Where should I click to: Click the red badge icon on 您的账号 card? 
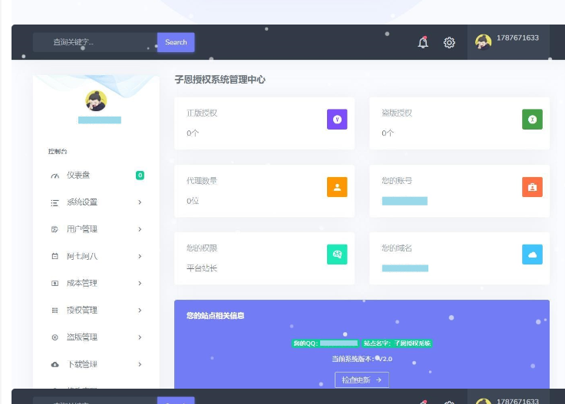pos(532,187)
